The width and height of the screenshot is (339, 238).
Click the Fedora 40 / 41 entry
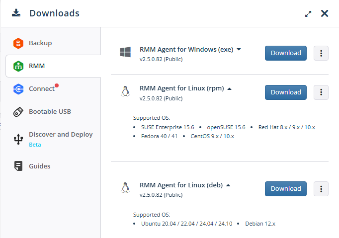click(x=159, y=137)
